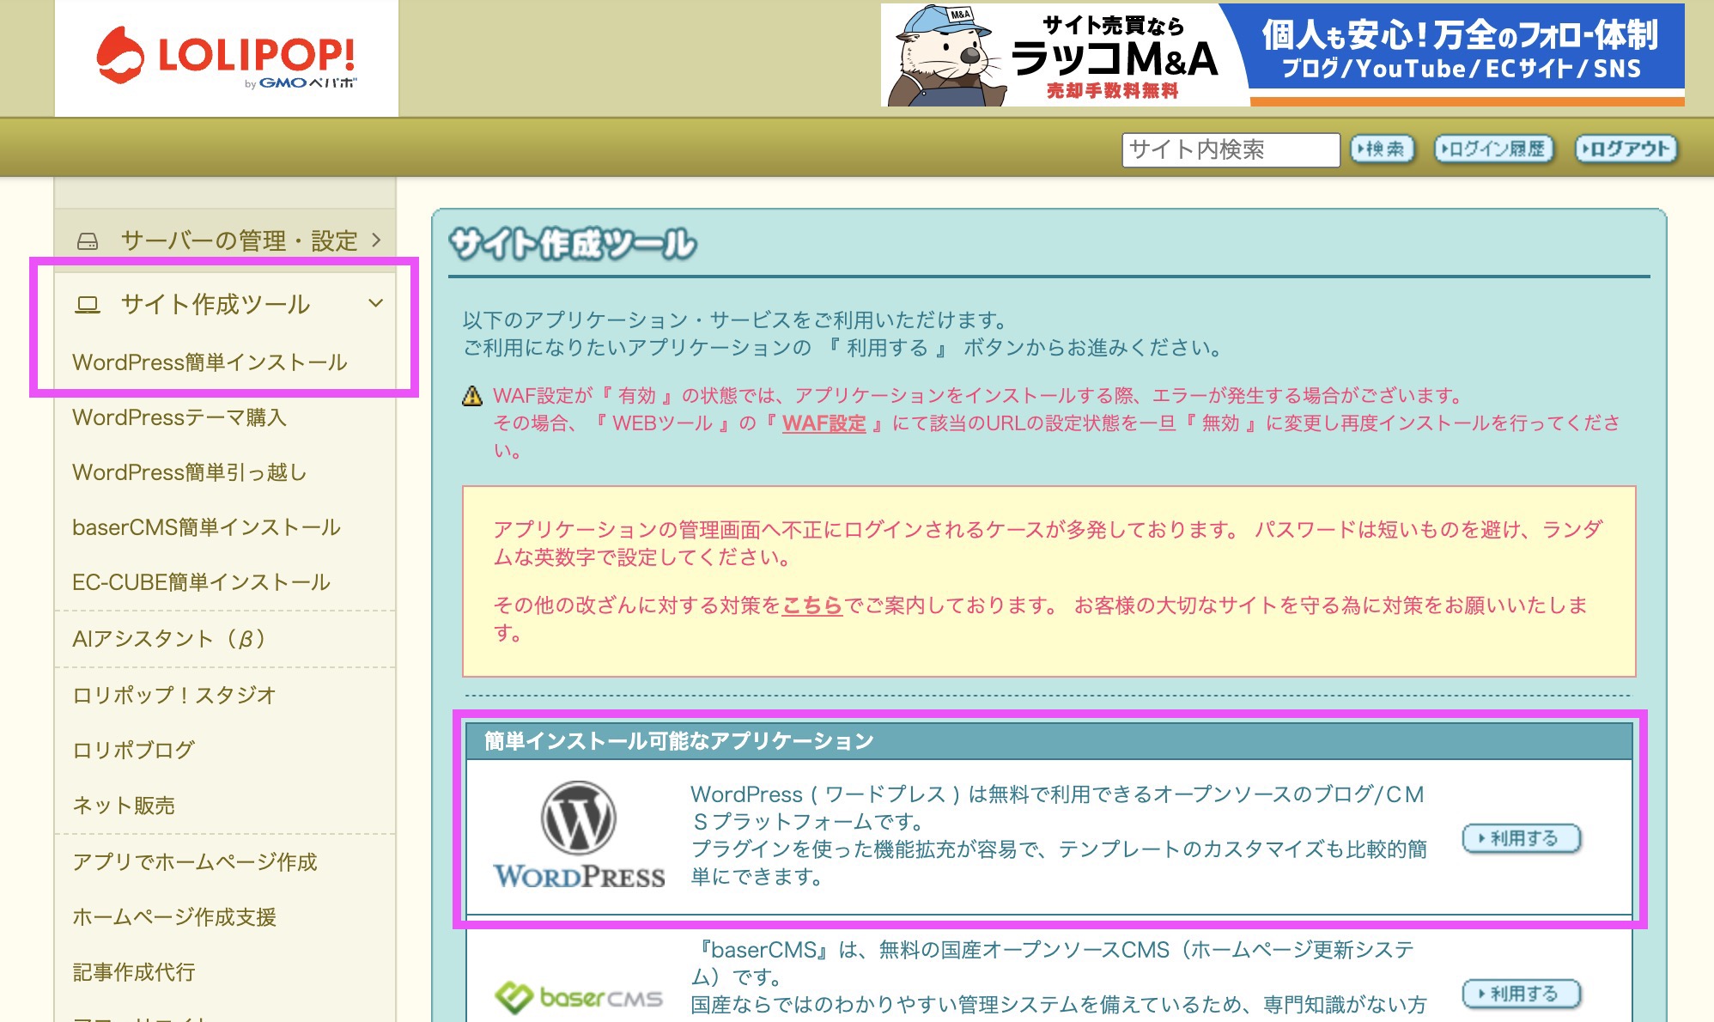Image resolution: width=1714 pixels, height=1022 pixels.
Task: Open baserCMS簡単インストール
Action: tap(206, 527)
